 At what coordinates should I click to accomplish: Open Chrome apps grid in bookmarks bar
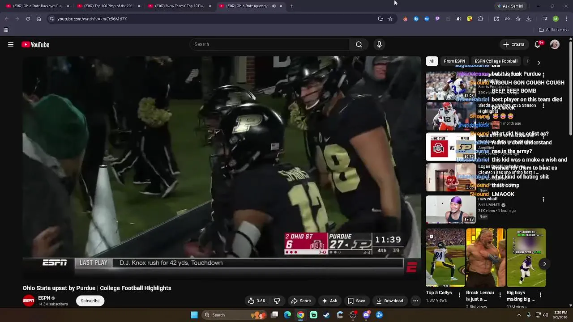click(6, 30)
